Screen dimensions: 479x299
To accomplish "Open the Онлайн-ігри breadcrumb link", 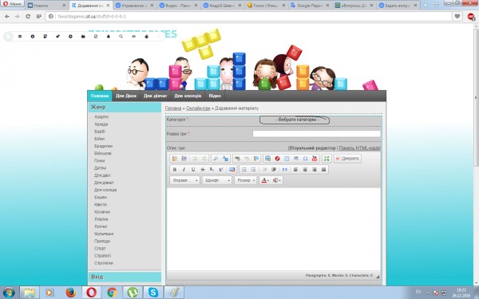I will tap(198, 108).
